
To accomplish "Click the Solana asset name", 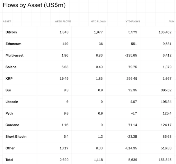I will [x=11, y=67].
